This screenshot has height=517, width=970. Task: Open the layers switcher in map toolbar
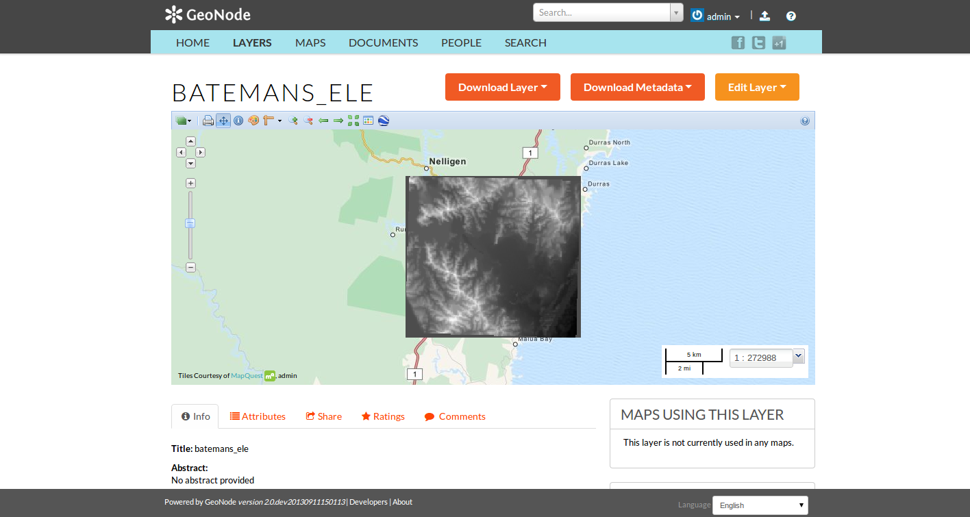(183, 121)
